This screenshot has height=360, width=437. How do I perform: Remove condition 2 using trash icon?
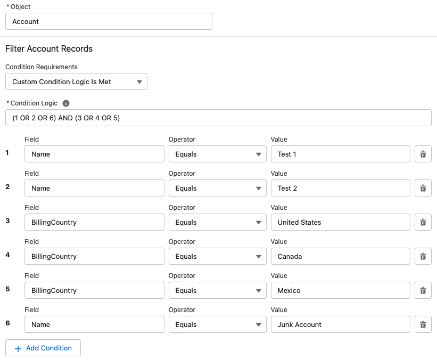coord(423,188)
